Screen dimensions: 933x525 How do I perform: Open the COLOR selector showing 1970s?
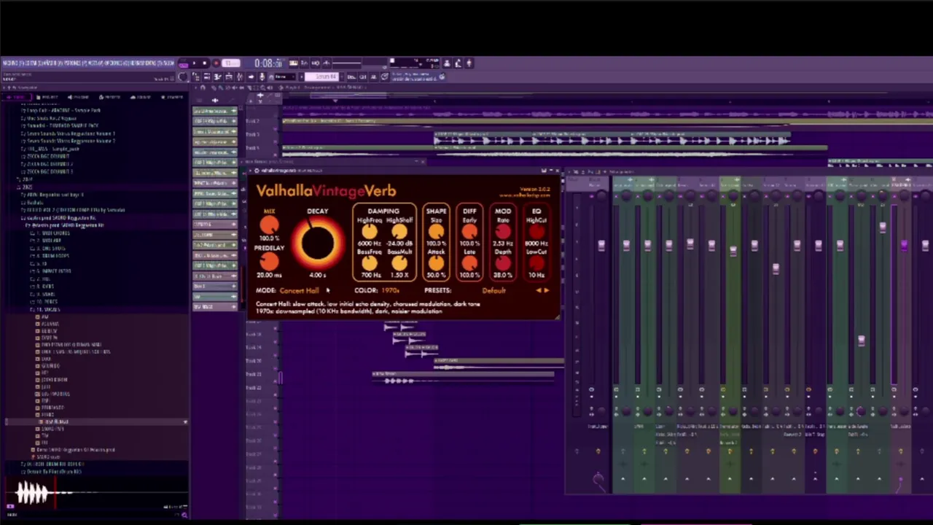pos(390,290)
